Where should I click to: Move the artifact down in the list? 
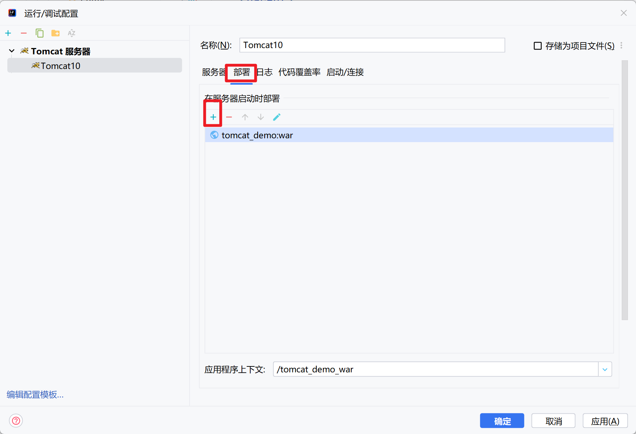tap(261, 117)
